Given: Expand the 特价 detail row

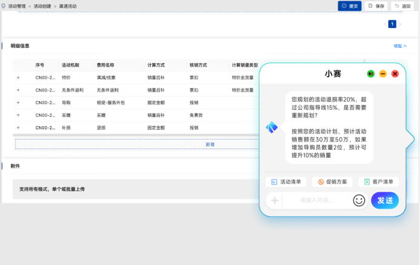Looking at the screenshot, I should point(18,78).
